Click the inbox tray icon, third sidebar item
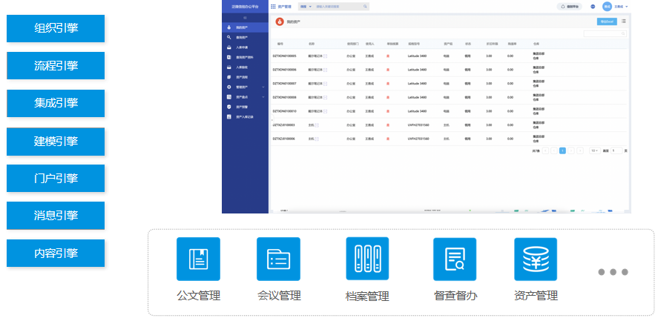The height and width of the screenshot is (318, 658). coord(229,47)
